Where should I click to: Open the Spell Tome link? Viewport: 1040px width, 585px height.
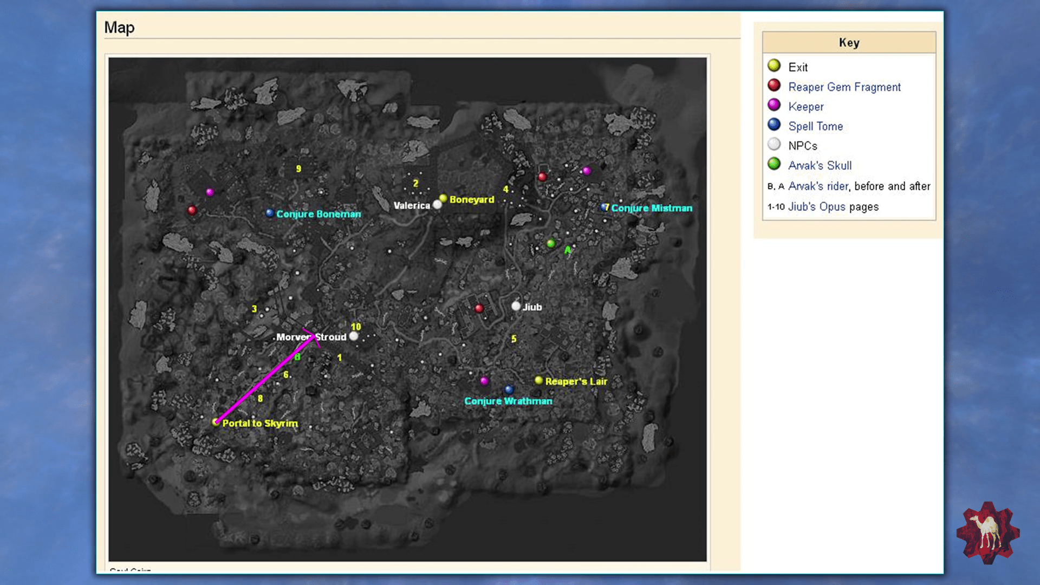[x=815, y=126]
